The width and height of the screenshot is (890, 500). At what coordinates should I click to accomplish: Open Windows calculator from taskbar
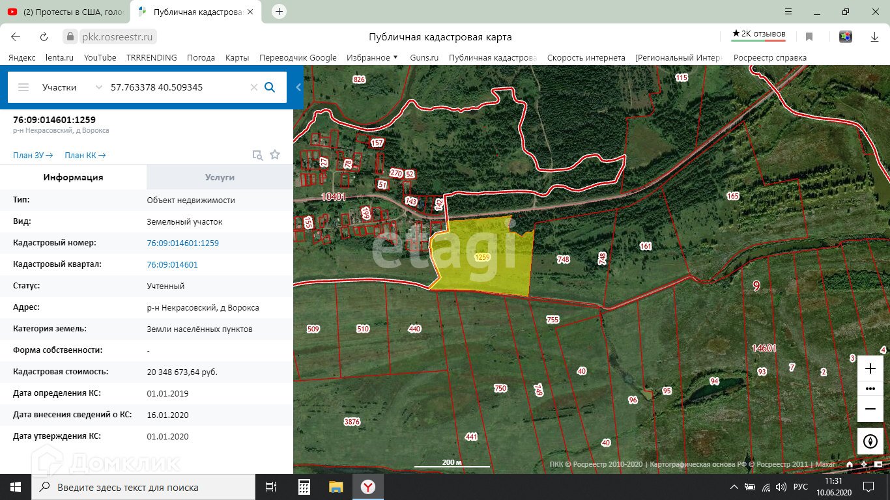point(304,487)
